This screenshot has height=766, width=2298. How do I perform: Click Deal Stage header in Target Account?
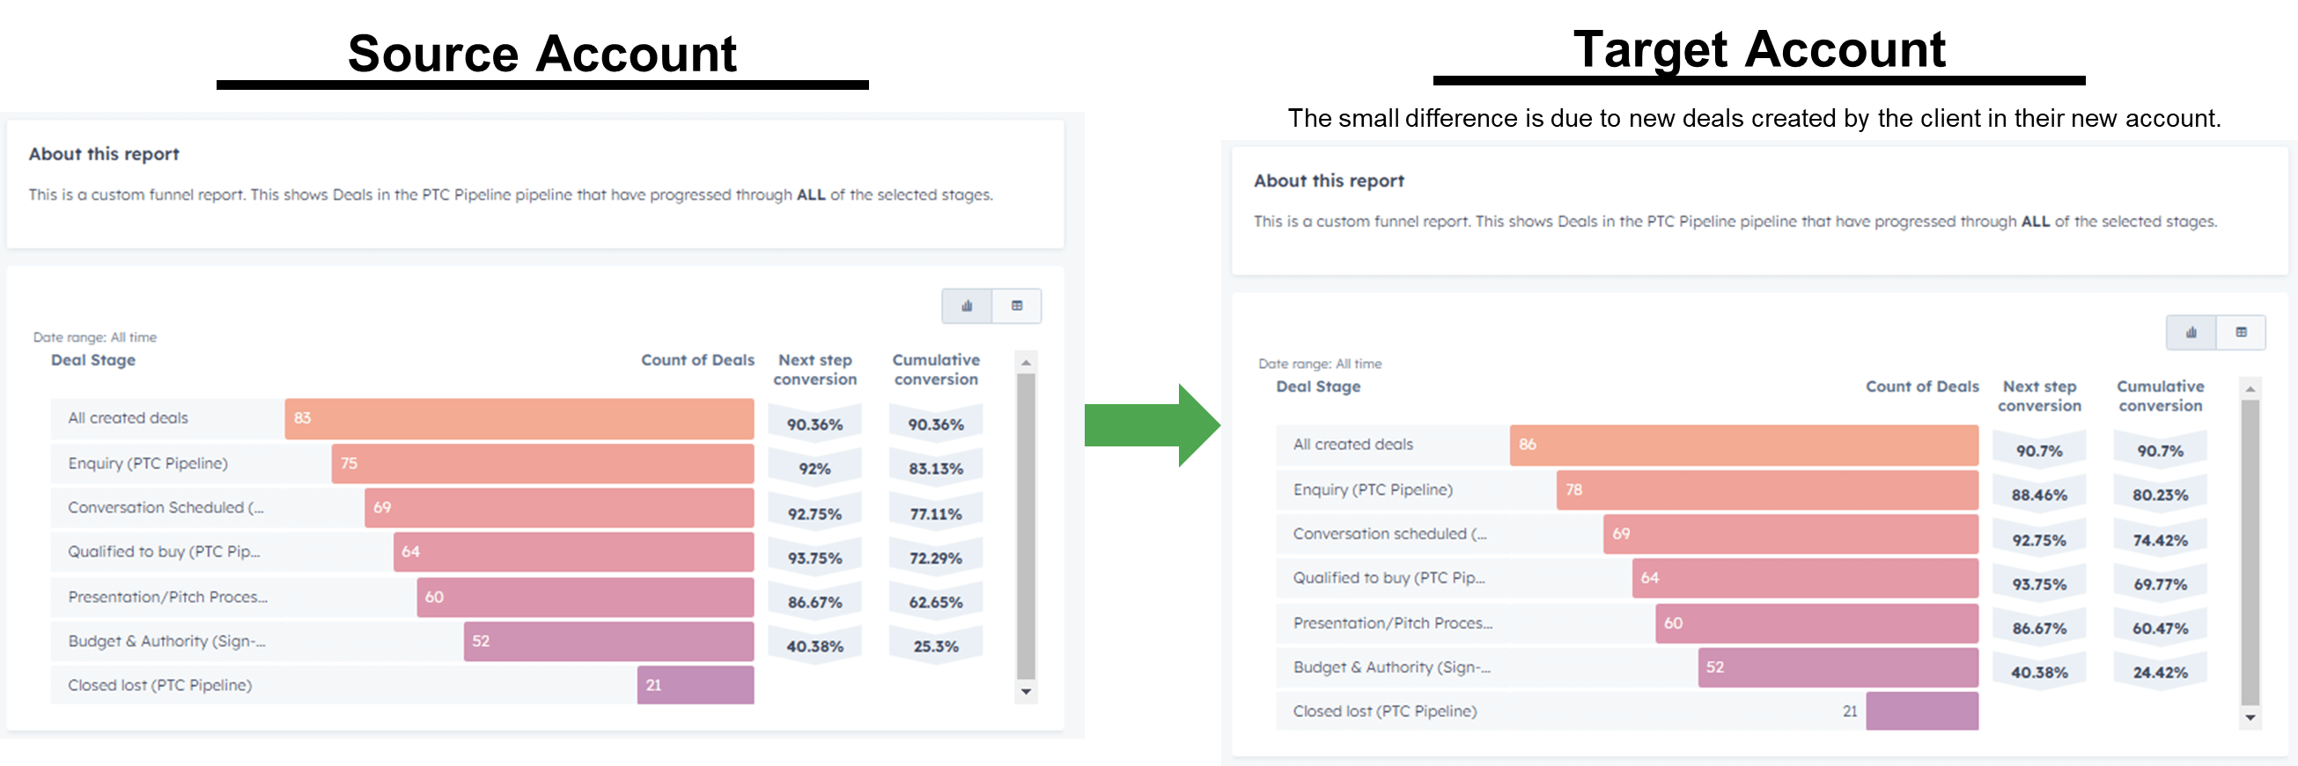coord(1317,387)
